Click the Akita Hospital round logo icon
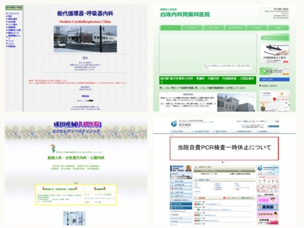 (x=174, y=124)
